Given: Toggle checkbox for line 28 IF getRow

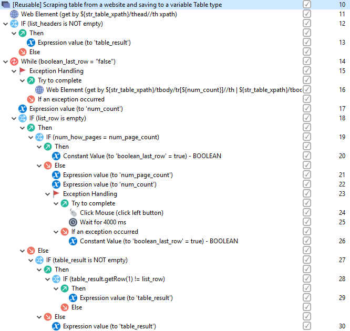Looking at the screenshot, I should [x=307, y=278].
